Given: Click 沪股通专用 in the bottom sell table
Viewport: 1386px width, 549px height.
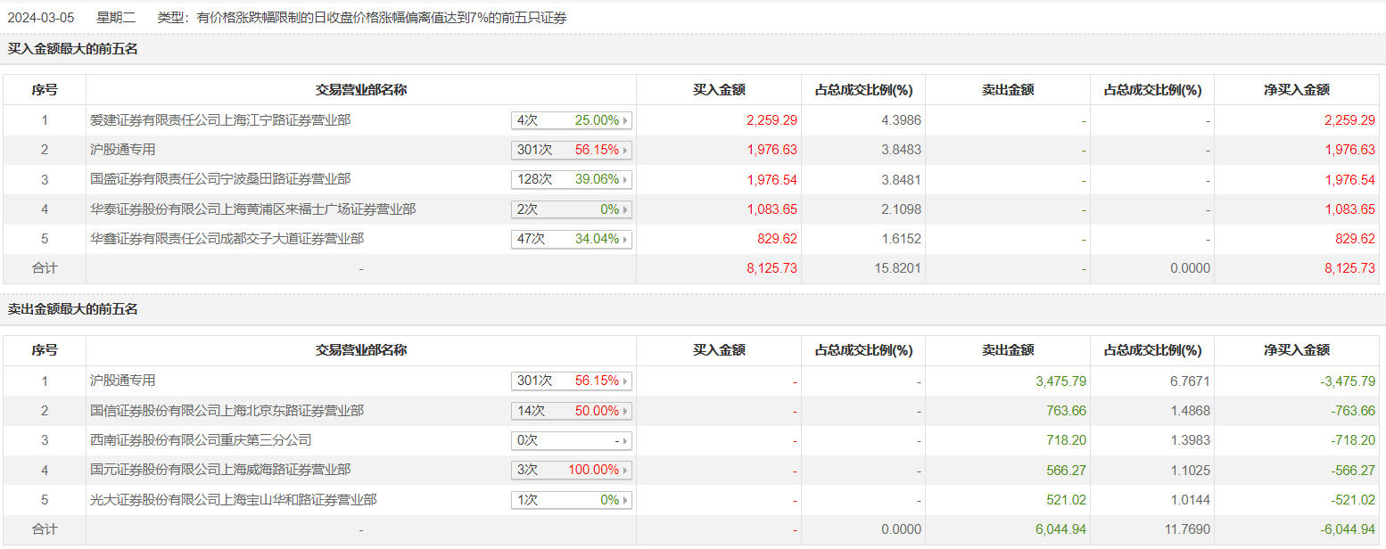Looking at the screenshot, I should [x=123, y=381].
